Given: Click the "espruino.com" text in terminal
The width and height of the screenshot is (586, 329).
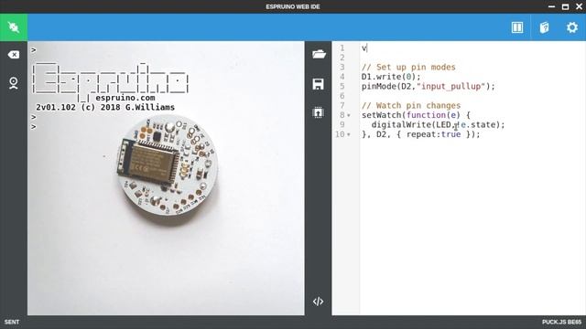Looking at the screenshot, I should [125, 98].
